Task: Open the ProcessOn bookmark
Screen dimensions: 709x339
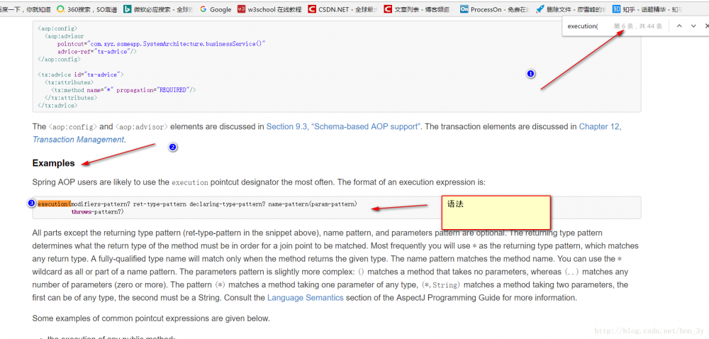Action: (494, 9)
